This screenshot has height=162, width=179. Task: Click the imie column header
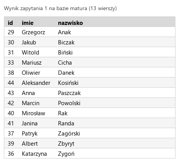(x=28, y=23)
